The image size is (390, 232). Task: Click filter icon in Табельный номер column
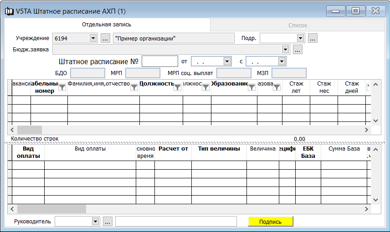tap(62, 88)
